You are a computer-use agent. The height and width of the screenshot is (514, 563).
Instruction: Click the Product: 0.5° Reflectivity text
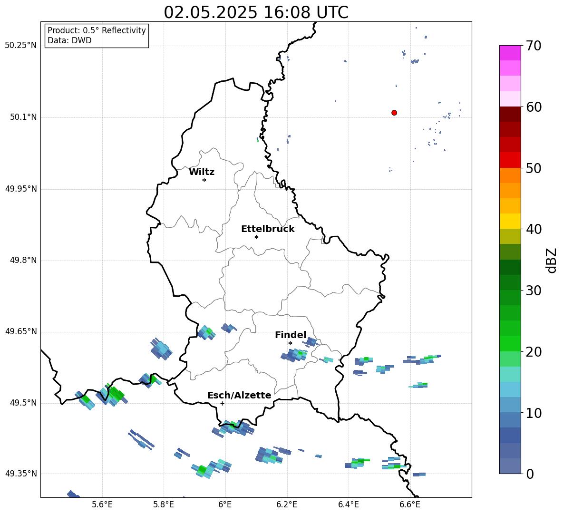pos(97,30)
